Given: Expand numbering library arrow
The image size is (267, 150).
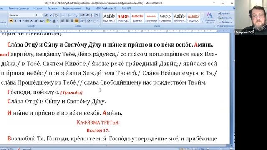Looking at the screenshot, I should 72,15.
